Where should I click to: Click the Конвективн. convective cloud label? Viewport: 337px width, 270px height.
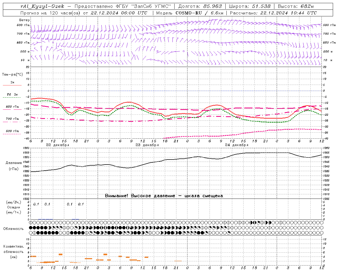click(x=13, y=247)
